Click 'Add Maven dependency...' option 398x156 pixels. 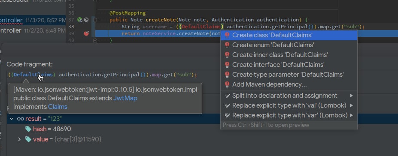click(289, 84)
